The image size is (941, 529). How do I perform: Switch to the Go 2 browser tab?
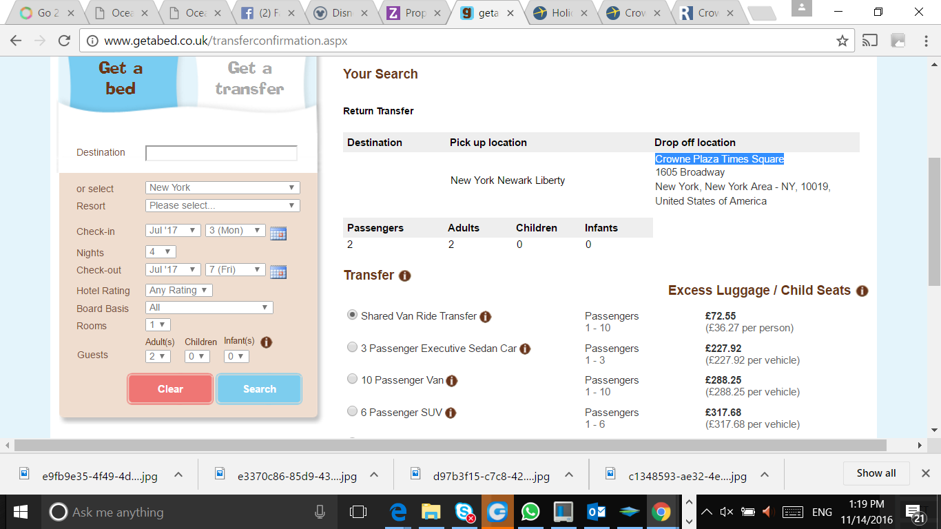(x=47, y=13)
